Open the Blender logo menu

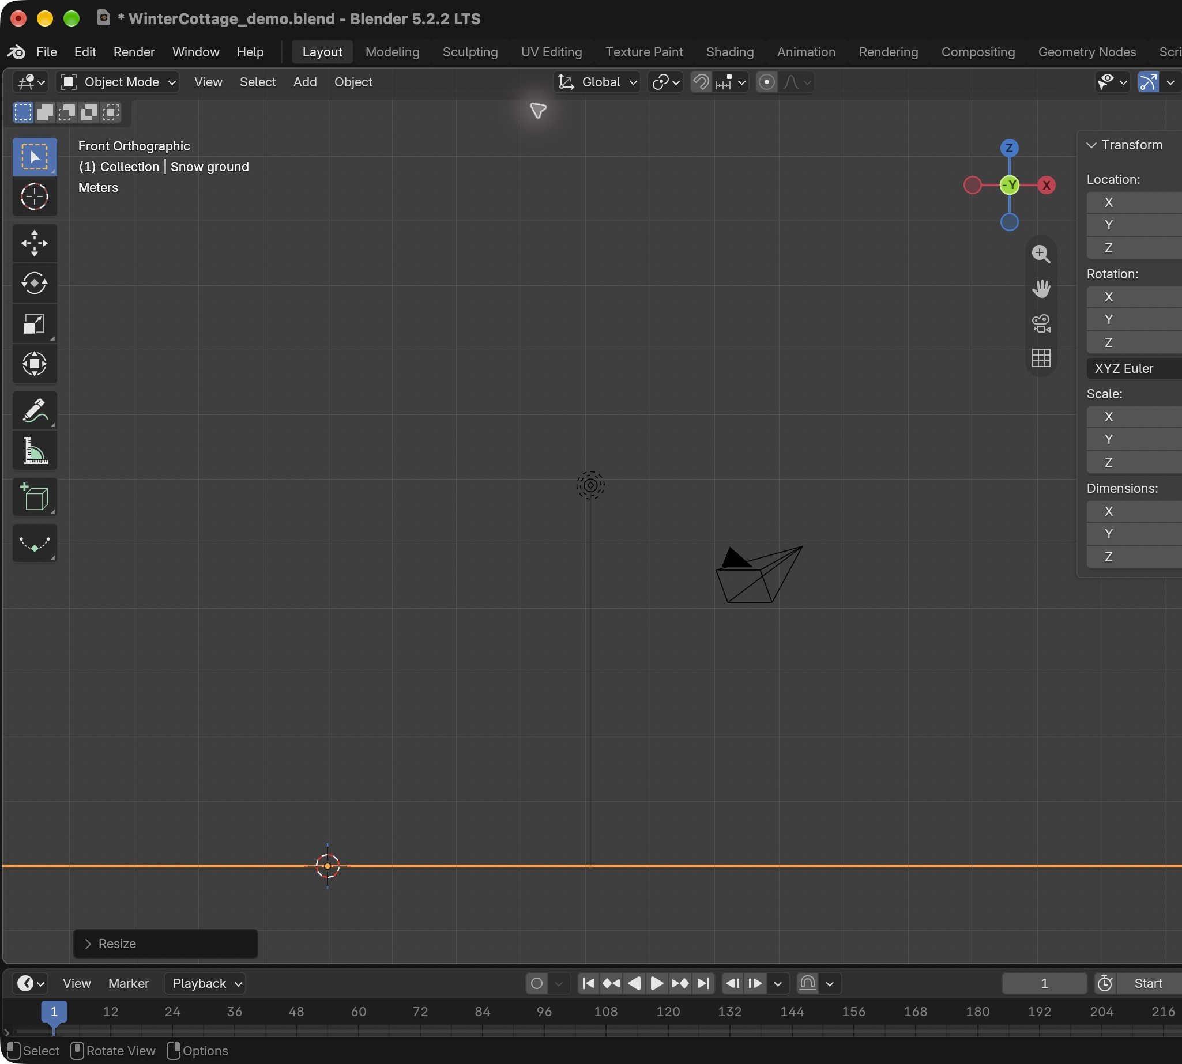click(16, 52)
